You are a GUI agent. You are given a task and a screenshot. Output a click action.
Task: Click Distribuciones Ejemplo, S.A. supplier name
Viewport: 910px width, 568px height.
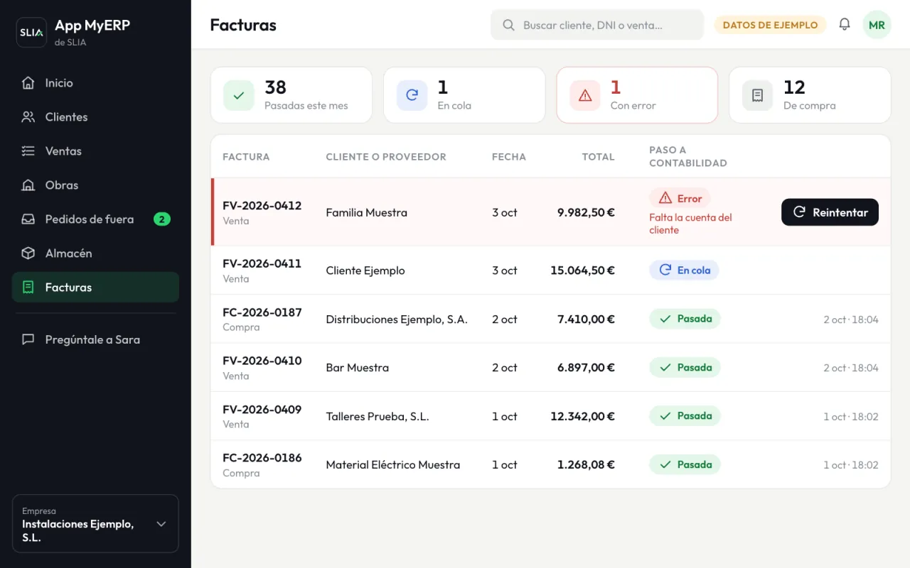pyautogui.click(x=397, y=319)
